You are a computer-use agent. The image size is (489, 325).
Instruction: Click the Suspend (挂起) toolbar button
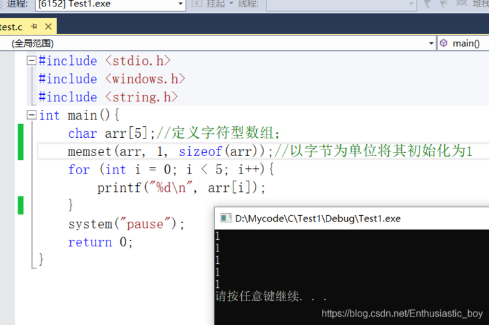click(209, 4)
